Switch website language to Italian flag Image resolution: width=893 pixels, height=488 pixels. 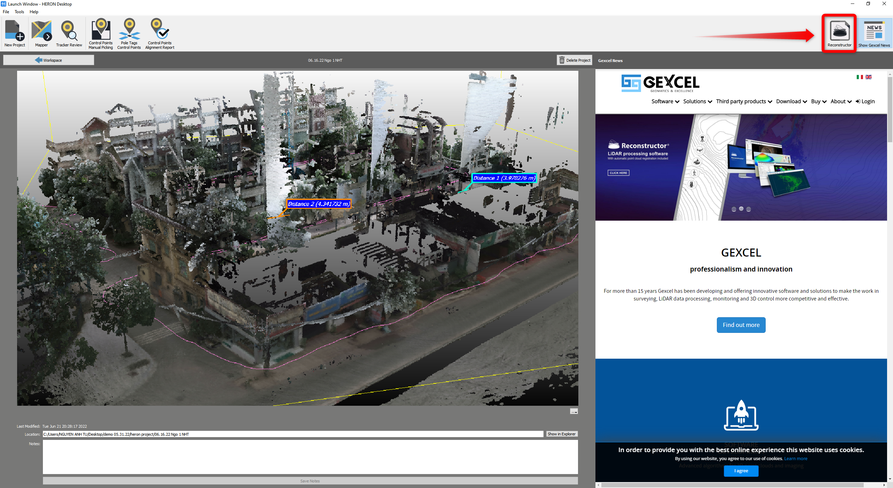(860, 77)
